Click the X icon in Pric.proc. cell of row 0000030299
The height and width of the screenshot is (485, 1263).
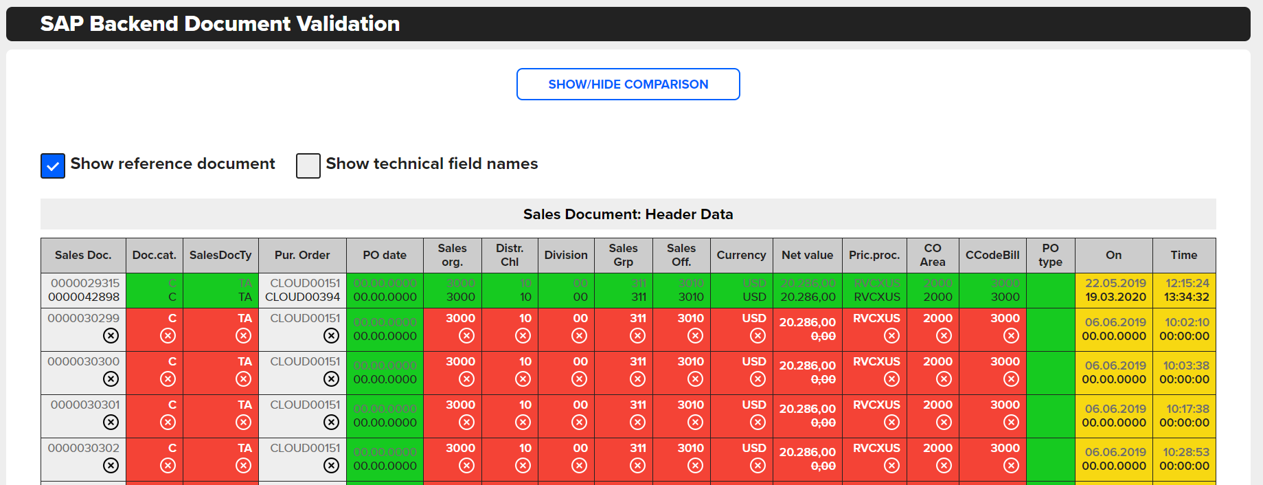pos(891,335)
